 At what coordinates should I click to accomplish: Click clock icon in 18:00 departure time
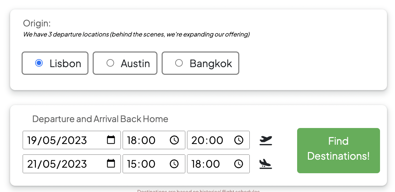point(174,140)
